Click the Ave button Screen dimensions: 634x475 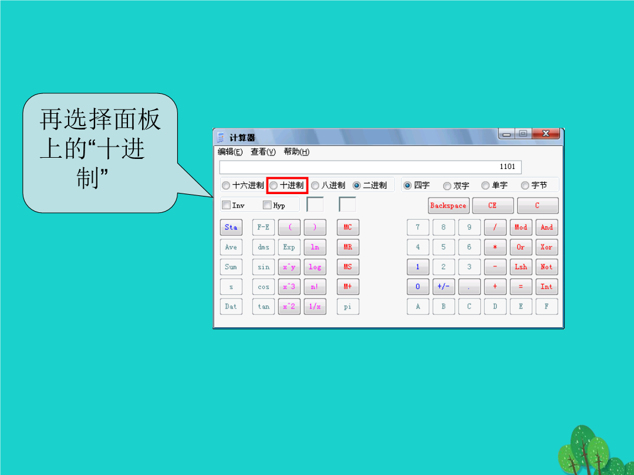coord(231,247)
